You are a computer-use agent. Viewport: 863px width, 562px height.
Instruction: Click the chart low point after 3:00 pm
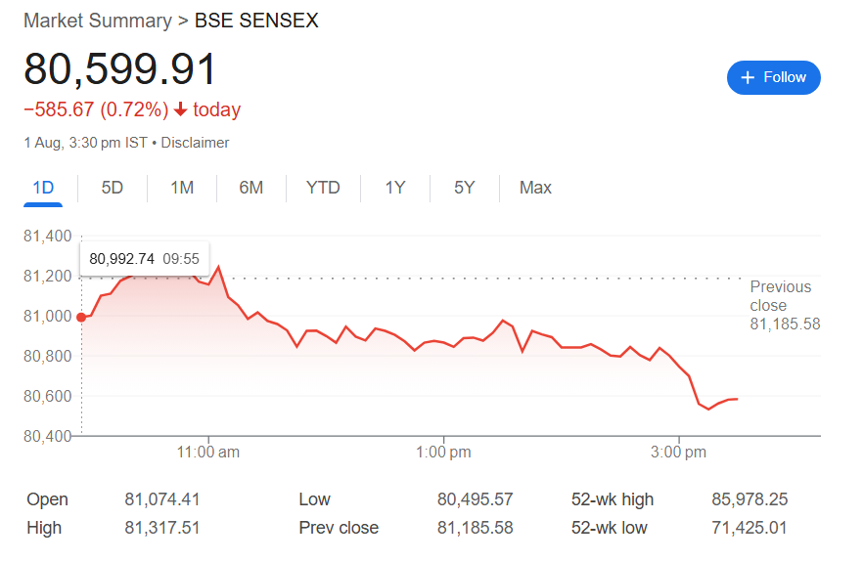pos(708,410)
